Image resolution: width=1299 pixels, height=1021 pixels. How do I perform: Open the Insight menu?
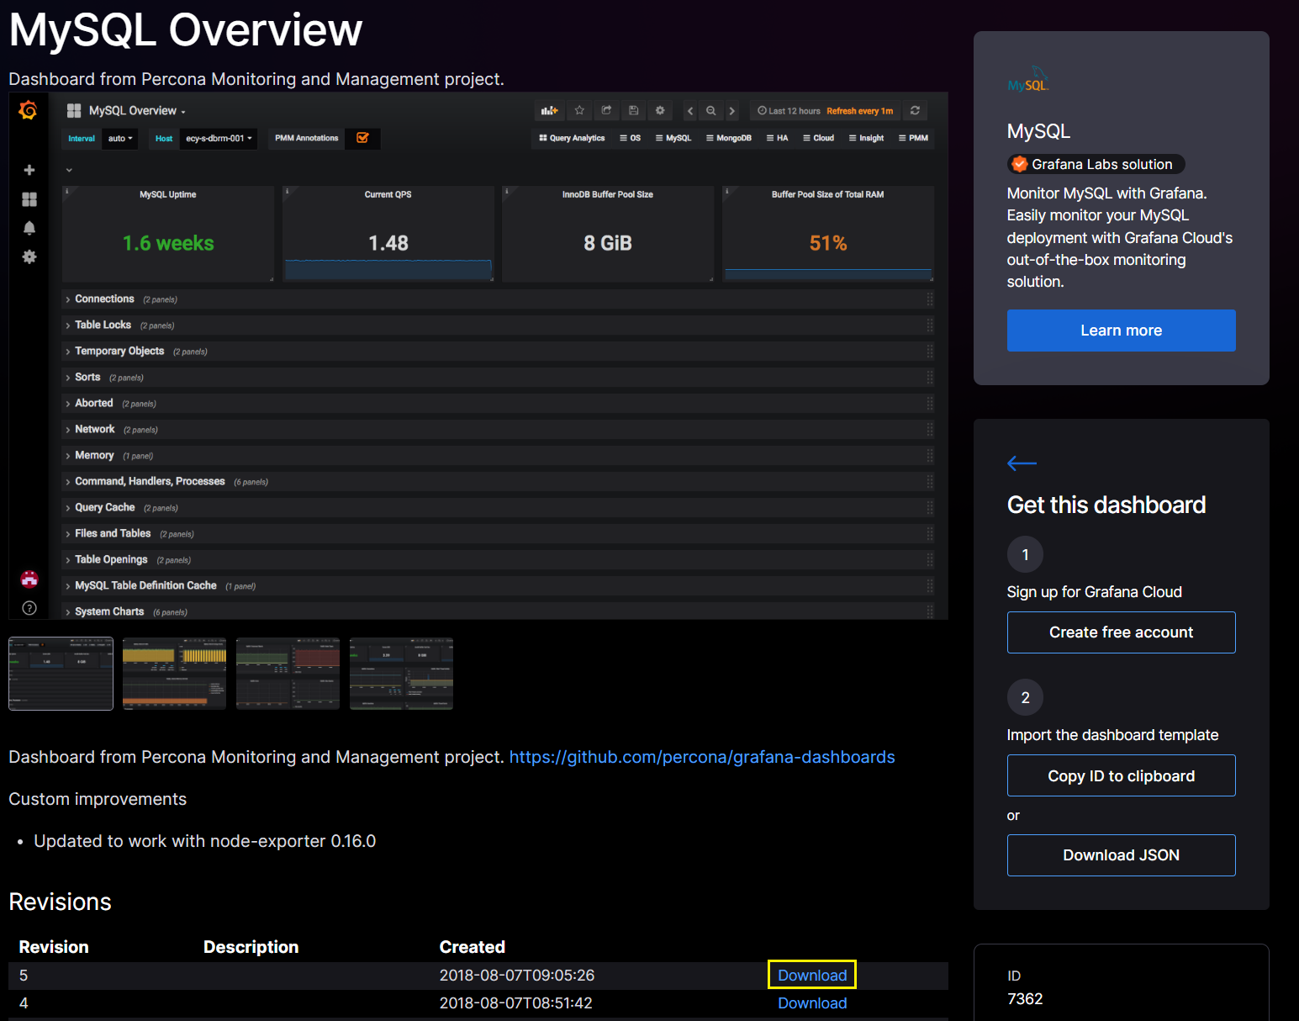[867, 138]
